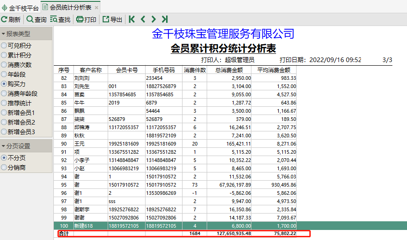Click the 总消费金额 column header
Viewport: 407px width, 240px height.
pyautogui.click(x=229, y=70)
